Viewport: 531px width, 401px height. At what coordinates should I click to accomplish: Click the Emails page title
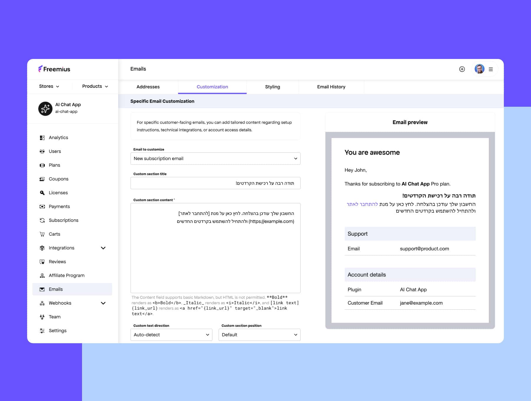[x=138, y=69]
